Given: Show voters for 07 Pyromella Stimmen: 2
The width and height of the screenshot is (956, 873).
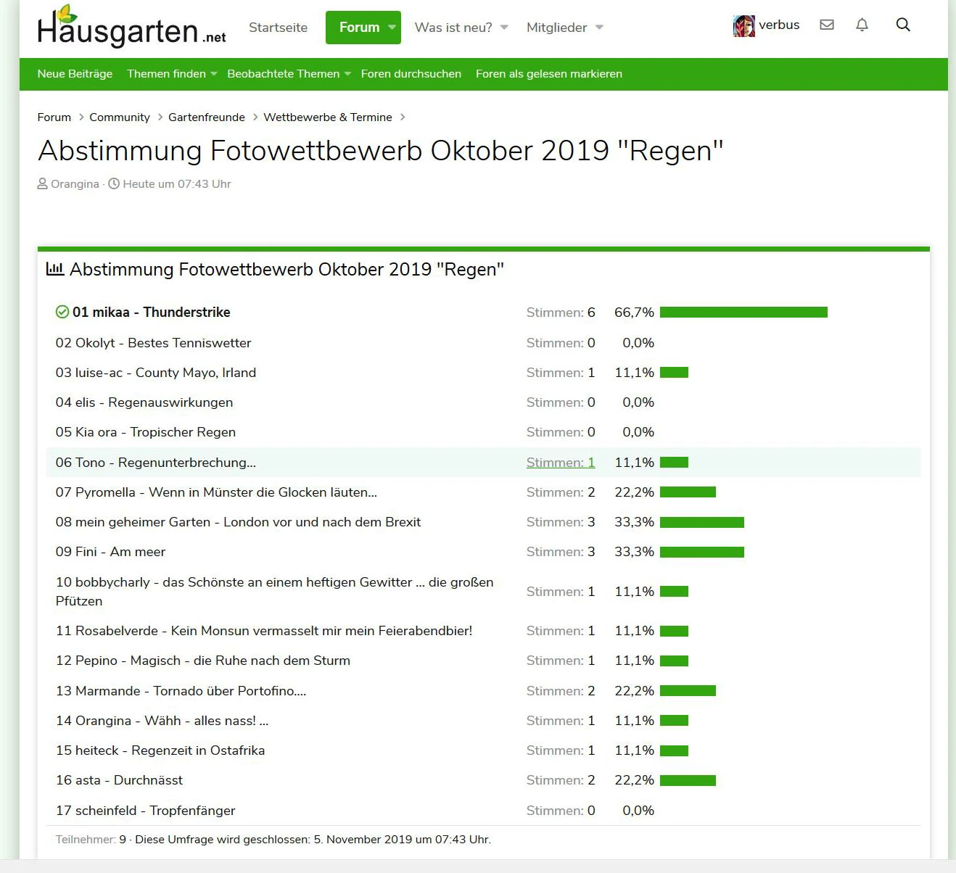Looking at the screenshot, I should pyautogui.click(x=561, y=492).
